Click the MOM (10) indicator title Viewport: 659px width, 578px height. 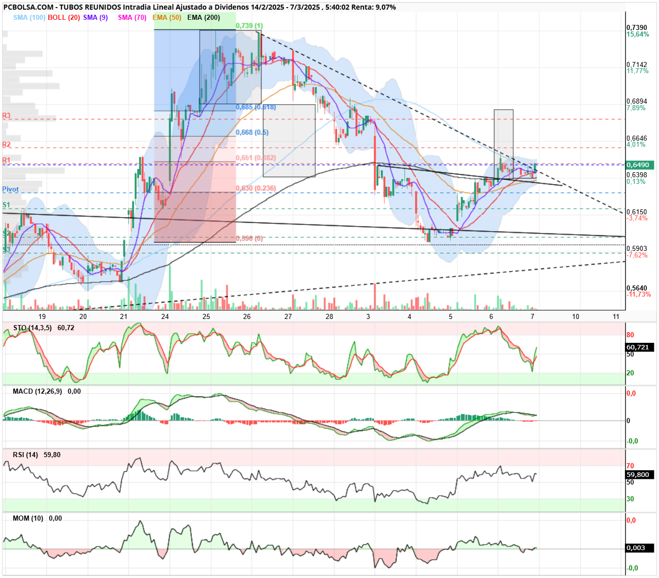pyautogui.click(x=28, y=518)
